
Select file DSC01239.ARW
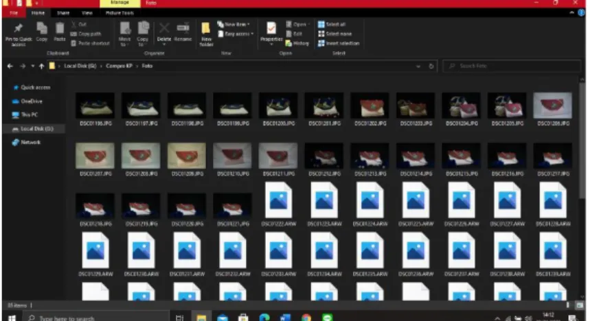tap(553, 255)
